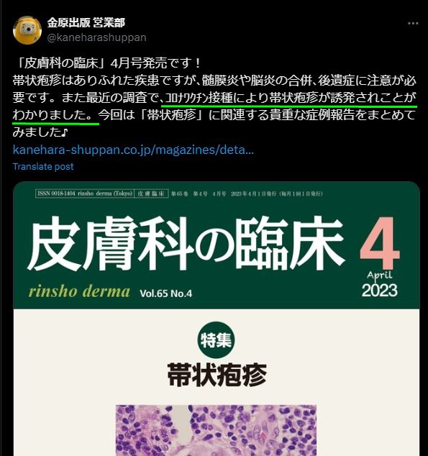Open the 金原出版 営業部 profile avatar

coord(27,30)
